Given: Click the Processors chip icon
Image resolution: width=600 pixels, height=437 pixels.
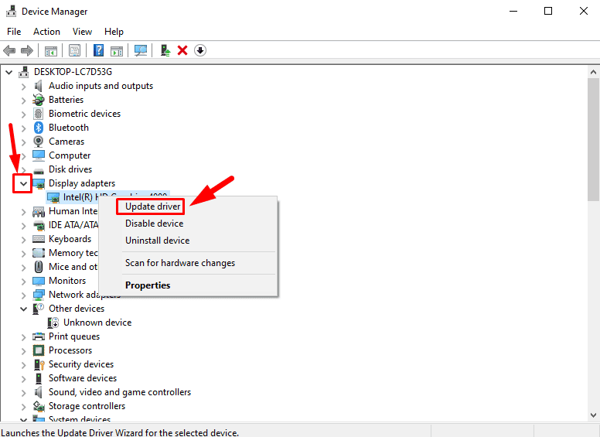Looking at the screenshot, I should (x=39, y=350).
